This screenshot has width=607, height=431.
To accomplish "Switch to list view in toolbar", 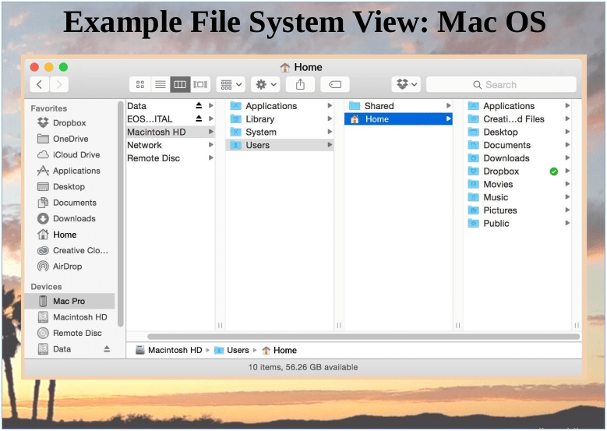I will (161, 84).
